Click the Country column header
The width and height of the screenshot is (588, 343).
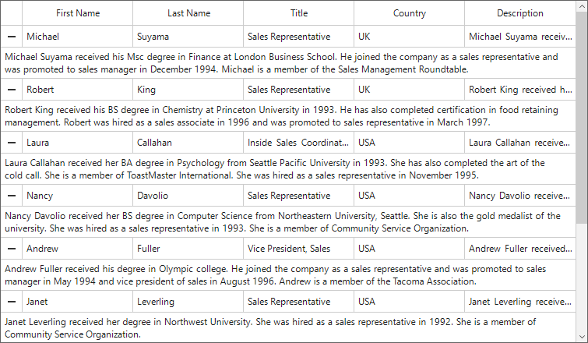410,13
